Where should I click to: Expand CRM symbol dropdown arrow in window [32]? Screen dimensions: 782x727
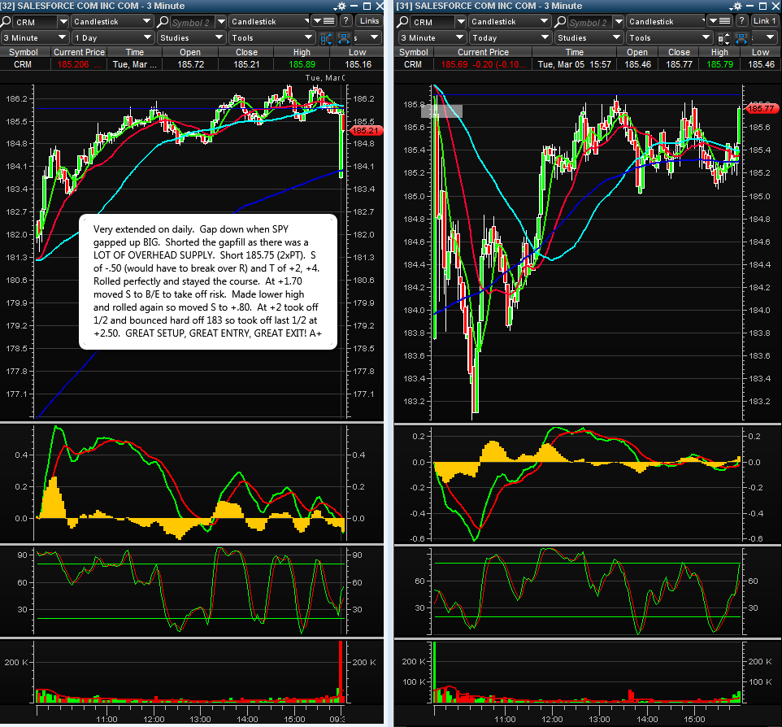63,21
